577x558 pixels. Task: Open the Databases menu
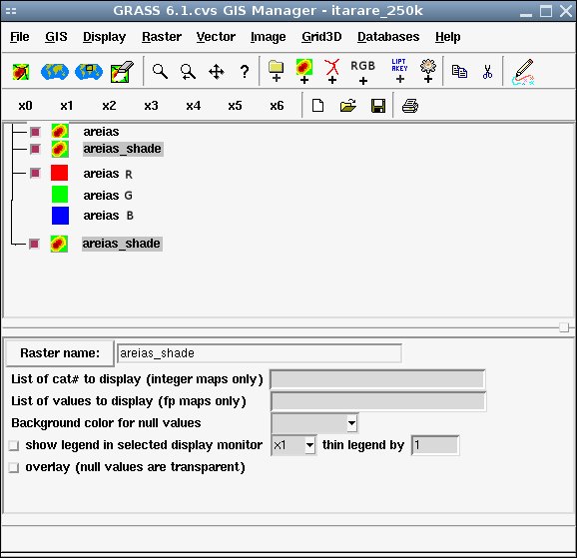388,37
